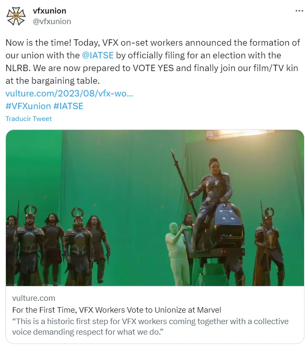Screen dimensions: 307x352
Task: Click the horned-helmet soldier at the photo's right edge
Action: coord(268,245)
